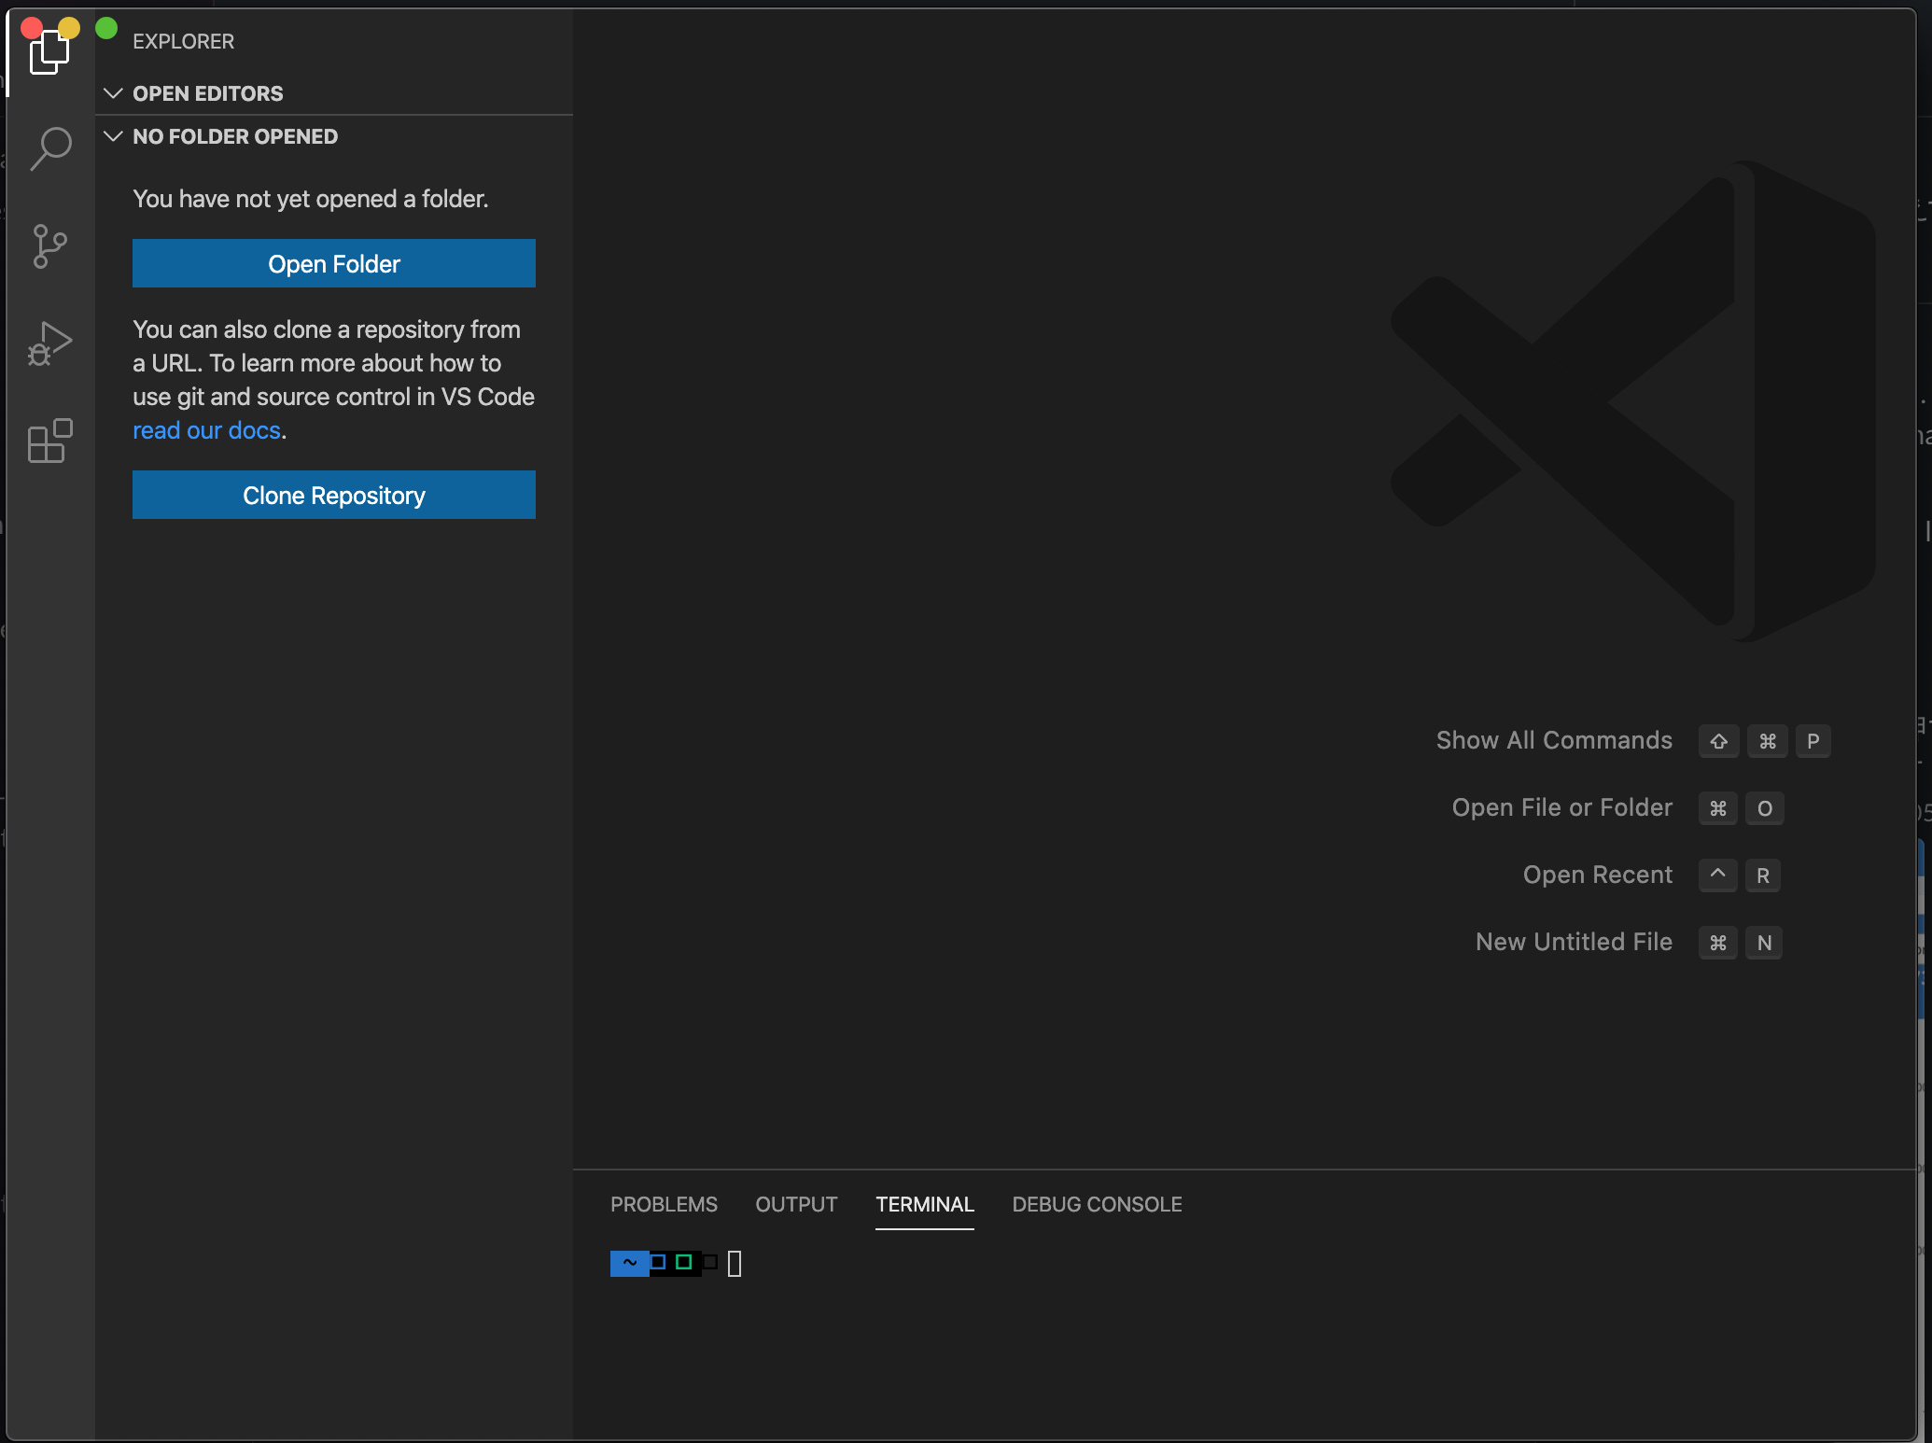Click the 'You have not yet opened a folder.' text
This screenshot has width=1932, height=1443.
click(x=310, y=199)
